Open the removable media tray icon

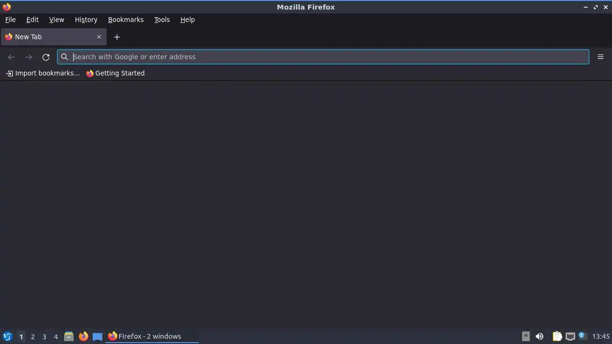pos(525,336)
